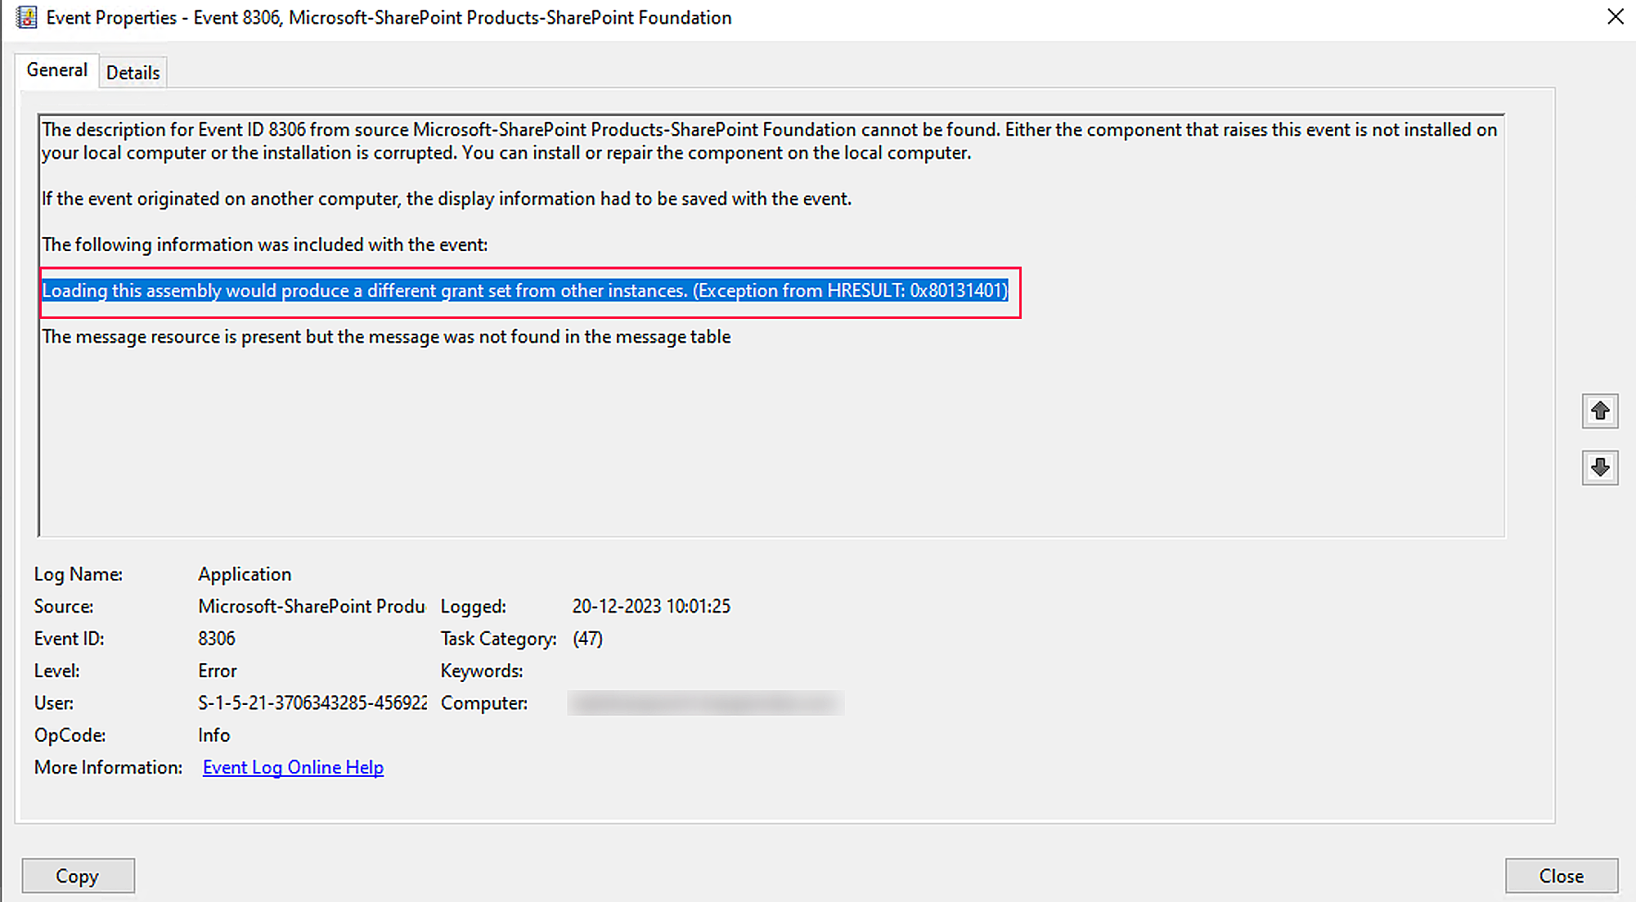This screenshot has width=1636, height=902.
Task: Click the Task Category value (47)
Action: point(587,639)
